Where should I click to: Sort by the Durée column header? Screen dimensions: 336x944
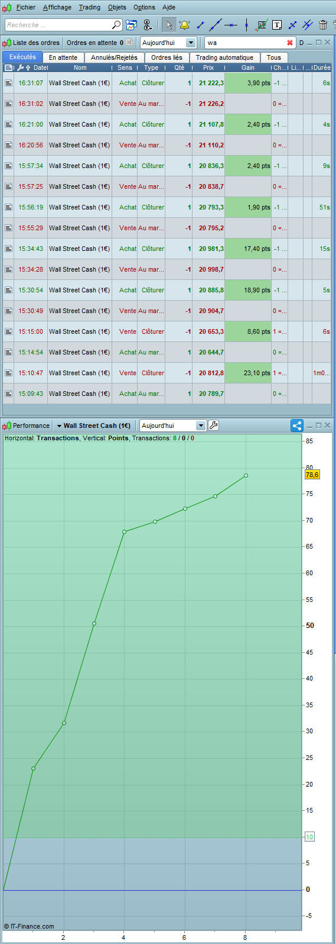point(322,67)
